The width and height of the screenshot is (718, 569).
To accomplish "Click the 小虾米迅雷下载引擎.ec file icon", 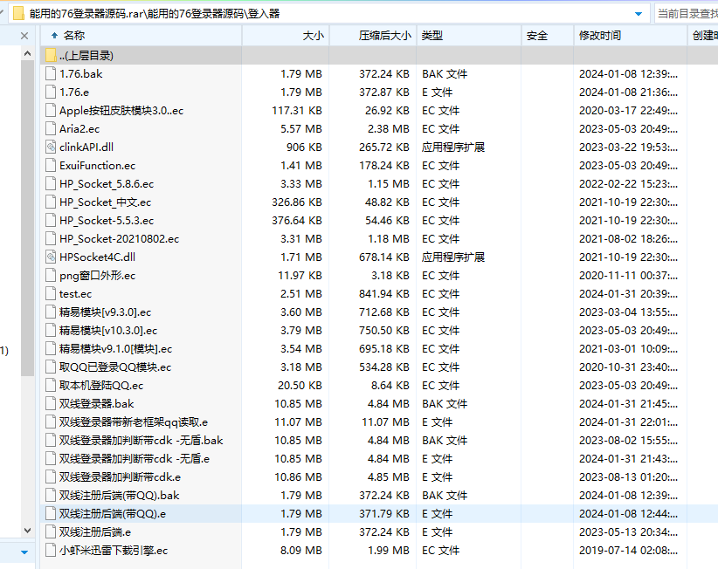I will (x=51, y=551).
